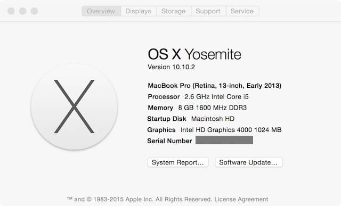
Task: Open the Service tab
Action: [242, 11]
